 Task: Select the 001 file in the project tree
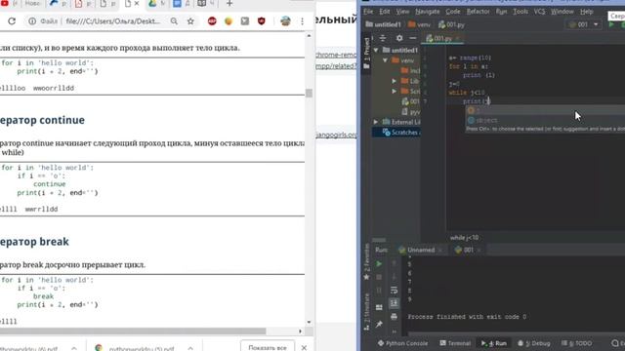(x=410, y=101)
